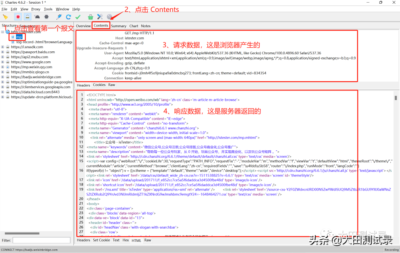Click the Breakpoints hexagon icon
The height and width of the screenshot is (253, 400).
[46, 17]
